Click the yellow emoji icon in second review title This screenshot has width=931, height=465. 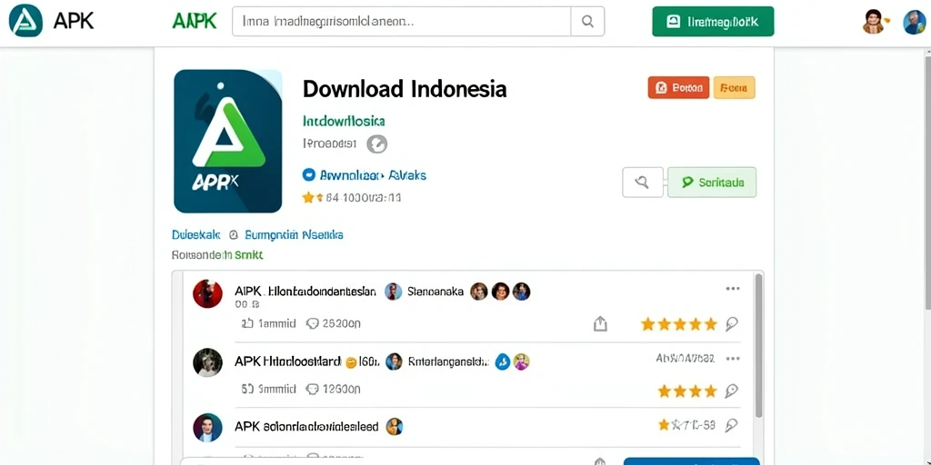(x=351, y=361)
